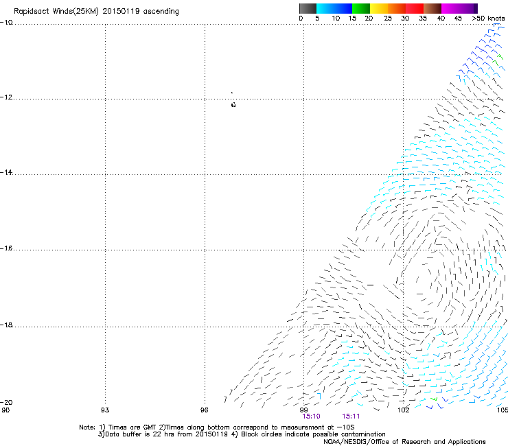Click the red 30-35 knots legend segment
This screenshot has height=446, width=508.
click(x=415, y=8)
